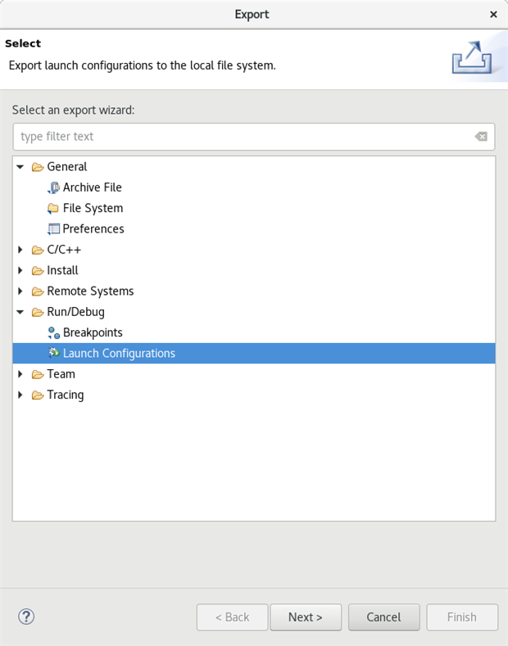Image resolution: width=508 pixels, height=646 pixels.
Task: Expand the Tracing category
Action: 20,395
